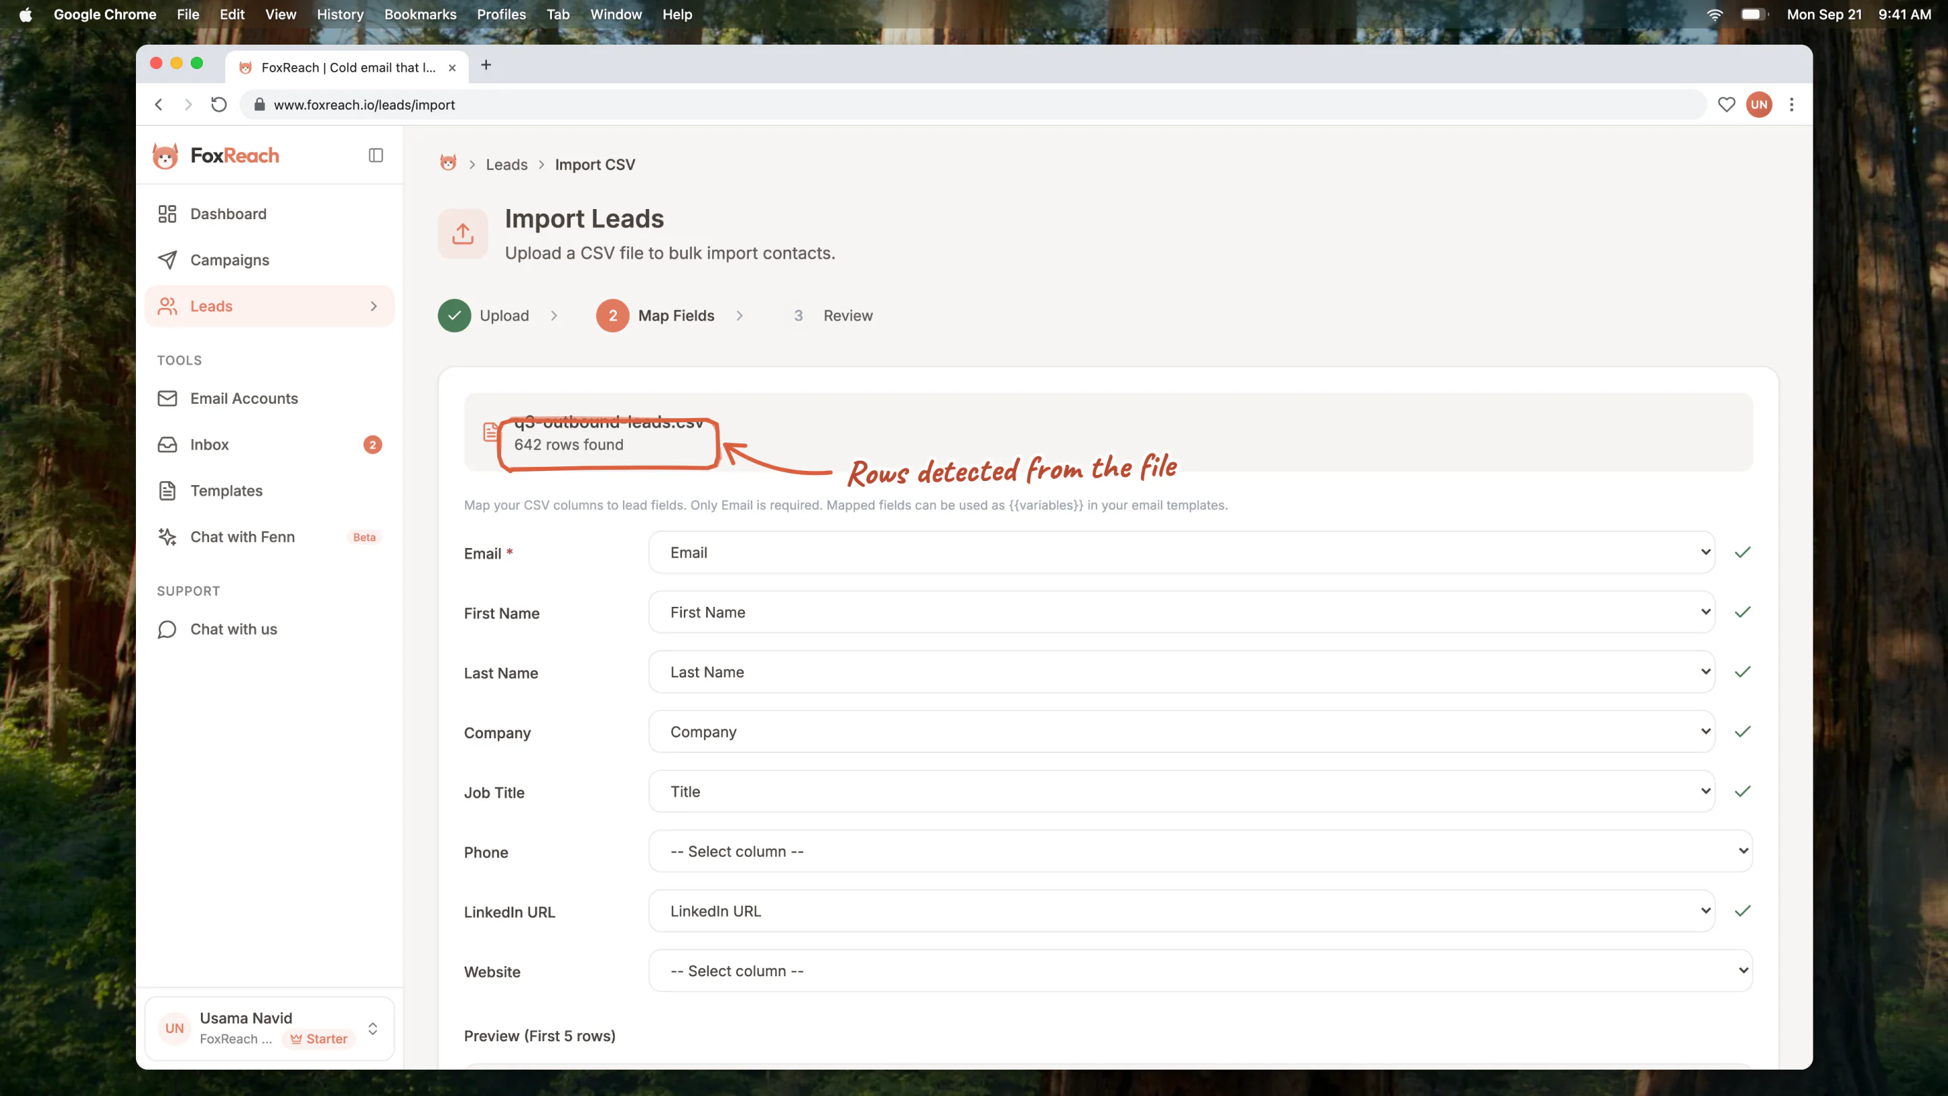Open the LinkedIn URL column dropdown
Viewport: 1948px width, 1096px height.
1181,911
